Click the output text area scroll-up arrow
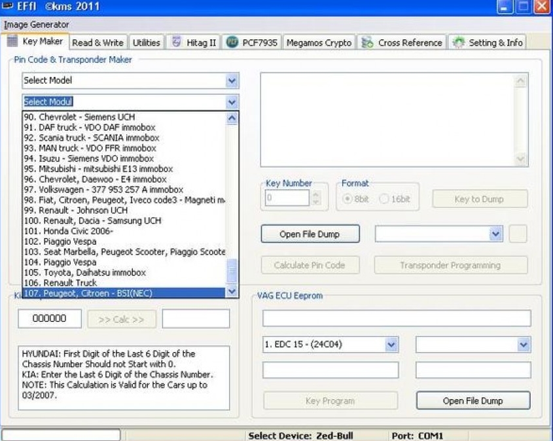Screen dimensions: 553x441 tap(520, 81)
